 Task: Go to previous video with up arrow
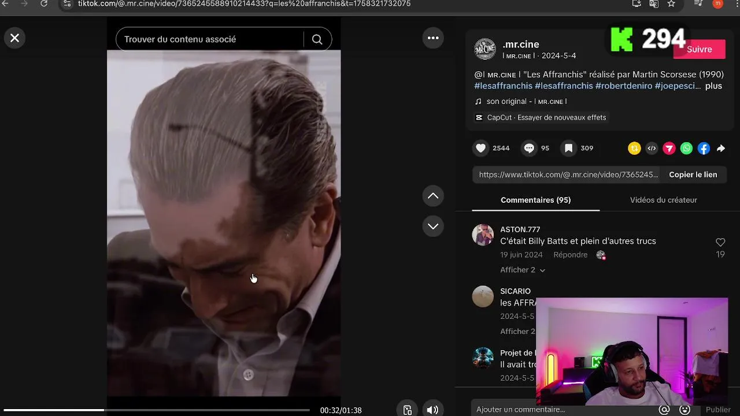click(x=433, y=196)
